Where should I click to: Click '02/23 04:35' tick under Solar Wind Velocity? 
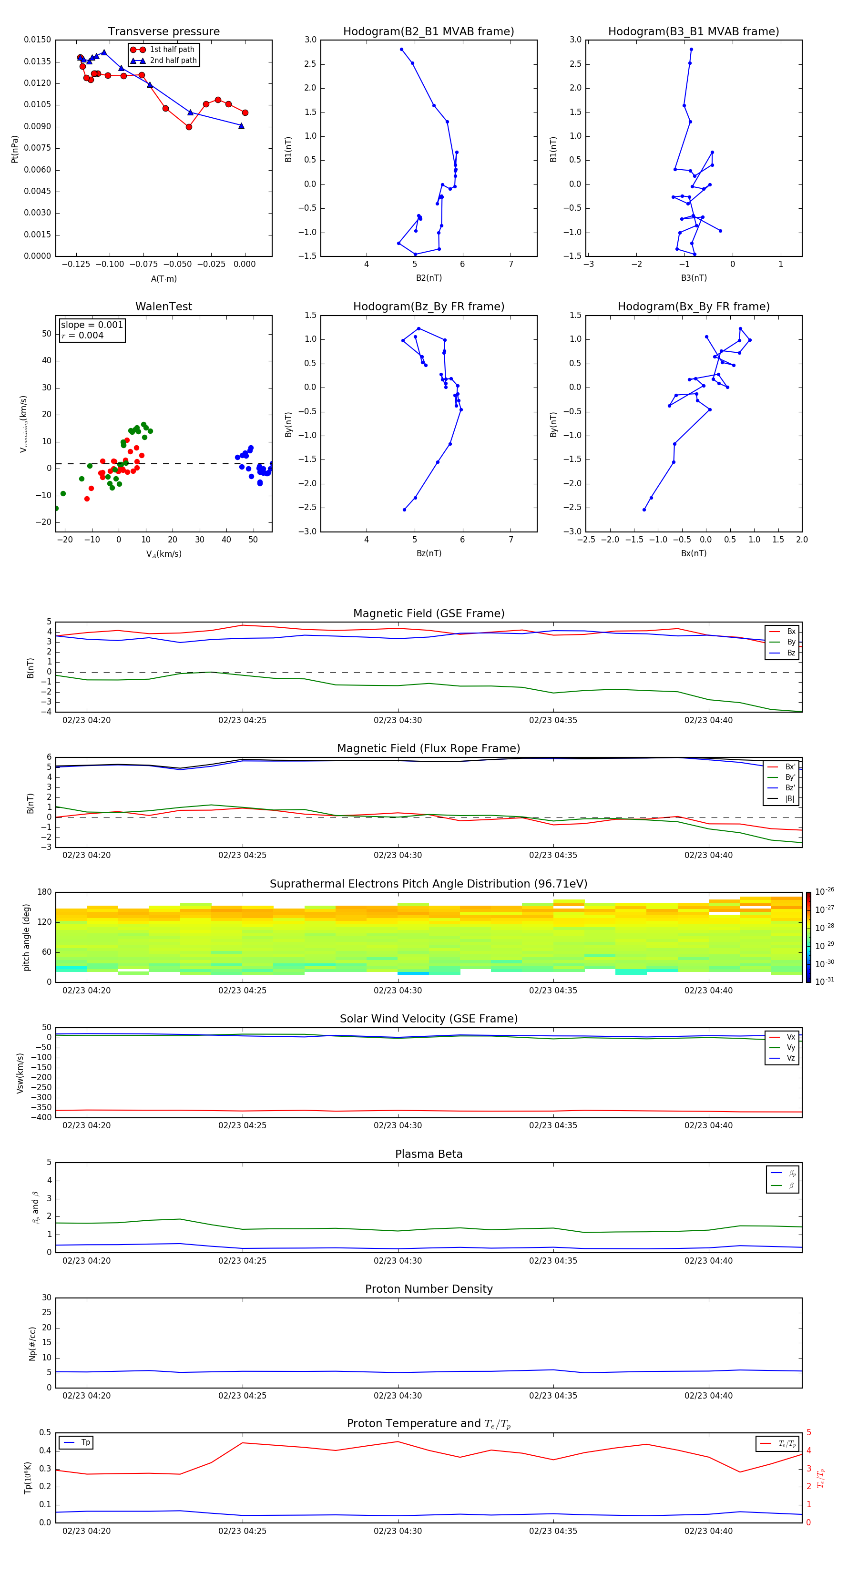[553, 1125]
